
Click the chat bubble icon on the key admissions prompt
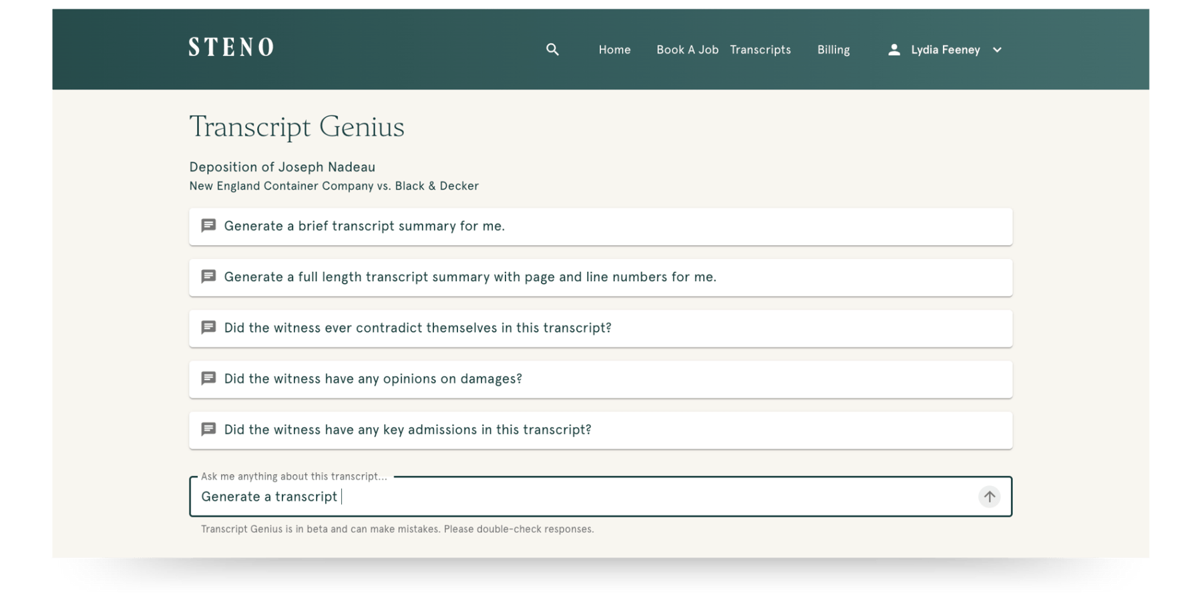(x=209, y=429)
